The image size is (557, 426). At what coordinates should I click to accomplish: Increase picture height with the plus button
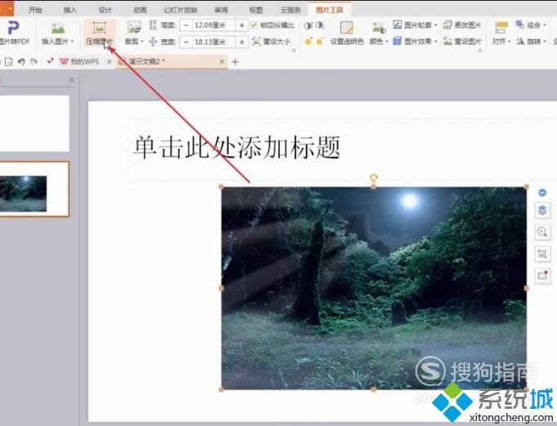[242, 25]
